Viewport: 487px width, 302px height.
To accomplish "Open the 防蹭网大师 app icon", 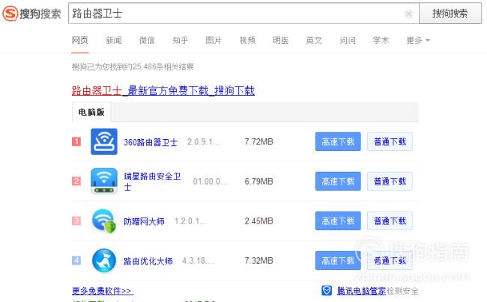I will (x=104, y=221).
